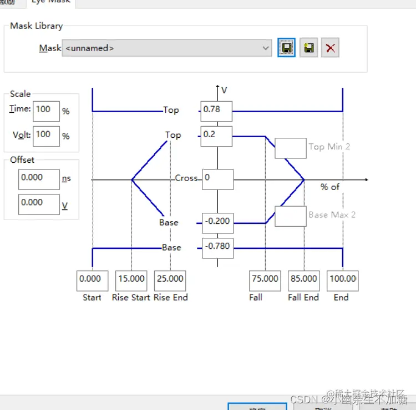This screenshot has width=416, height=410.
Task: Click the Rise End 25.000 field
Action: 170,281
